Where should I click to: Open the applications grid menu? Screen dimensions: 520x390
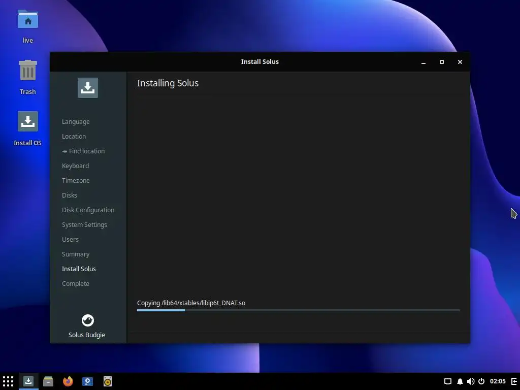pos(8,381)
